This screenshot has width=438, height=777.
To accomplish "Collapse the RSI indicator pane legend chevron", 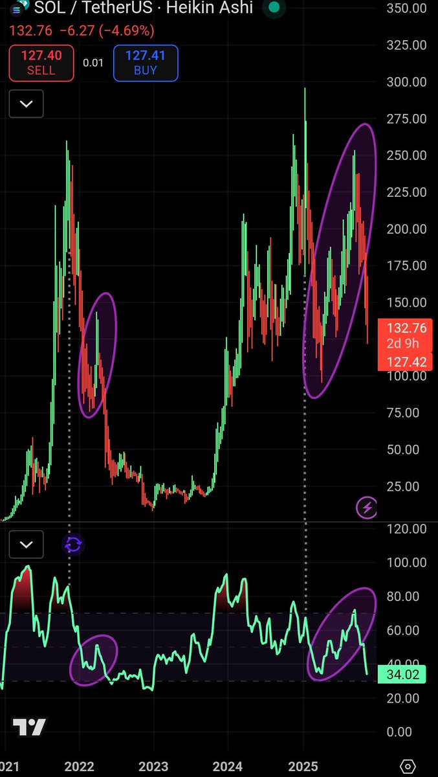I will pyautogui.click(x=26, y=545).
